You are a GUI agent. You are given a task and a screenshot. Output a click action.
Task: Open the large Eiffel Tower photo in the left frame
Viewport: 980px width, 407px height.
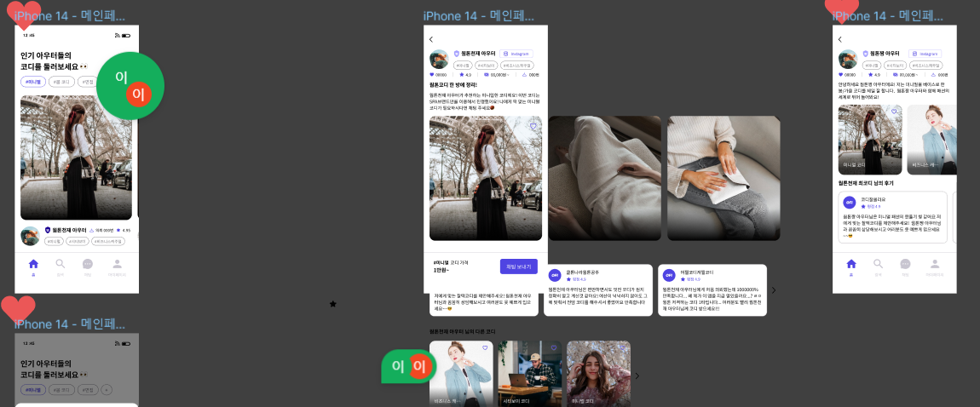(x=76, y=158)
